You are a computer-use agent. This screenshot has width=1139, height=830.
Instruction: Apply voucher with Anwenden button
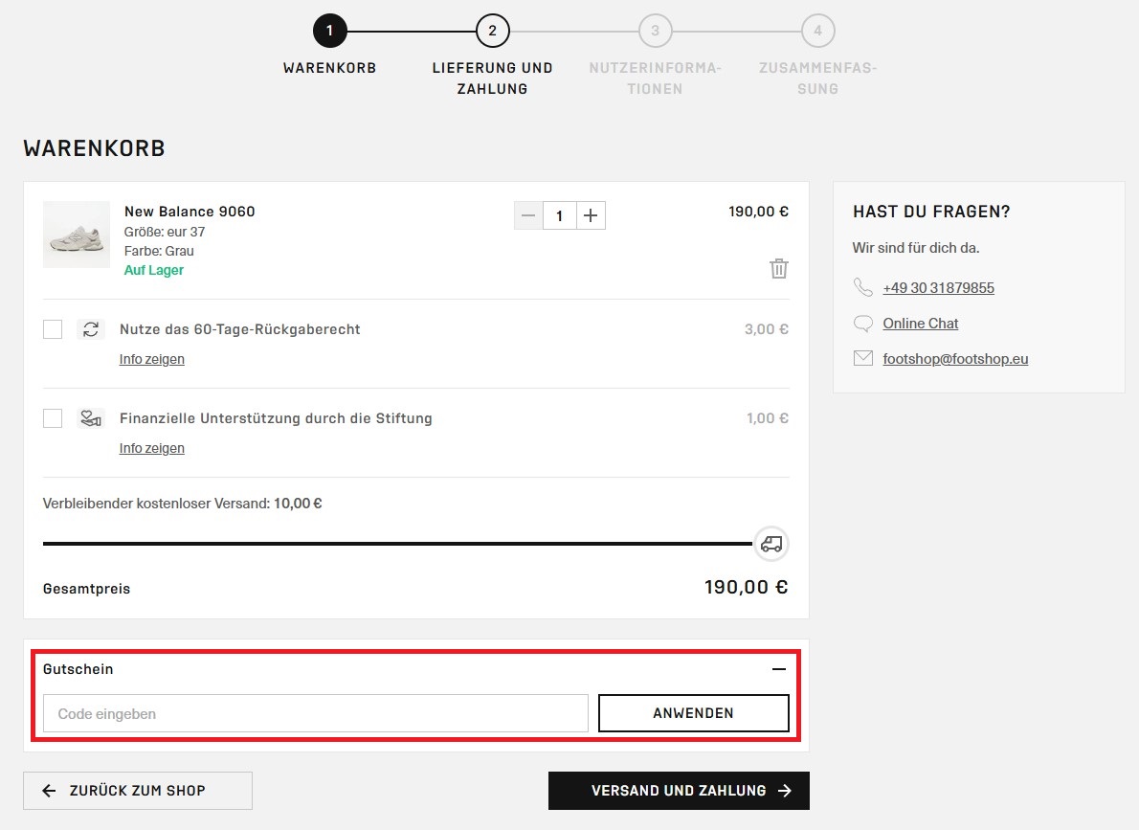693,714
